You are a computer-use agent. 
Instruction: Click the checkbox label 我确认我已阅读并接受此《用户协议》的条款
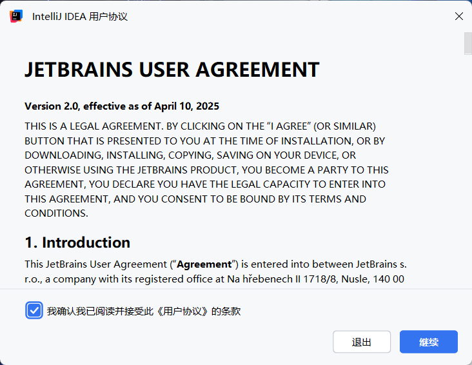point(144,311)
